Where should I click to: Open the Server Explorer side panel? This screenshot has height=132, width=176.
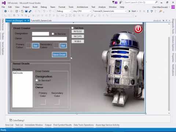3,48
